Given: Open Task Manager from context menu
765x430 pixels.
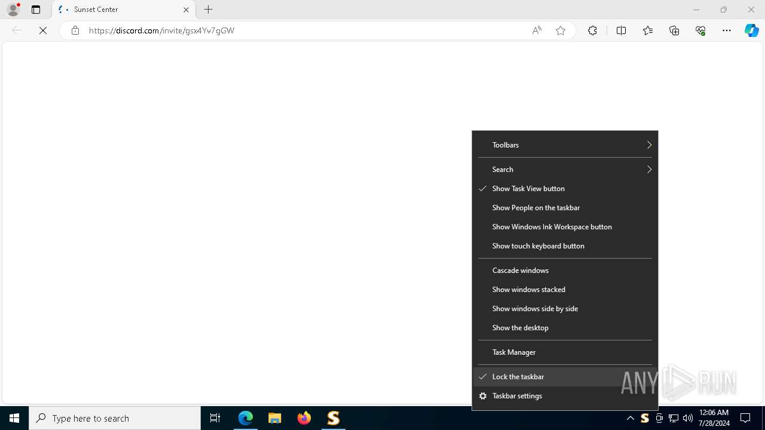Looking at the screenshot, I should (x=565, y=352).
